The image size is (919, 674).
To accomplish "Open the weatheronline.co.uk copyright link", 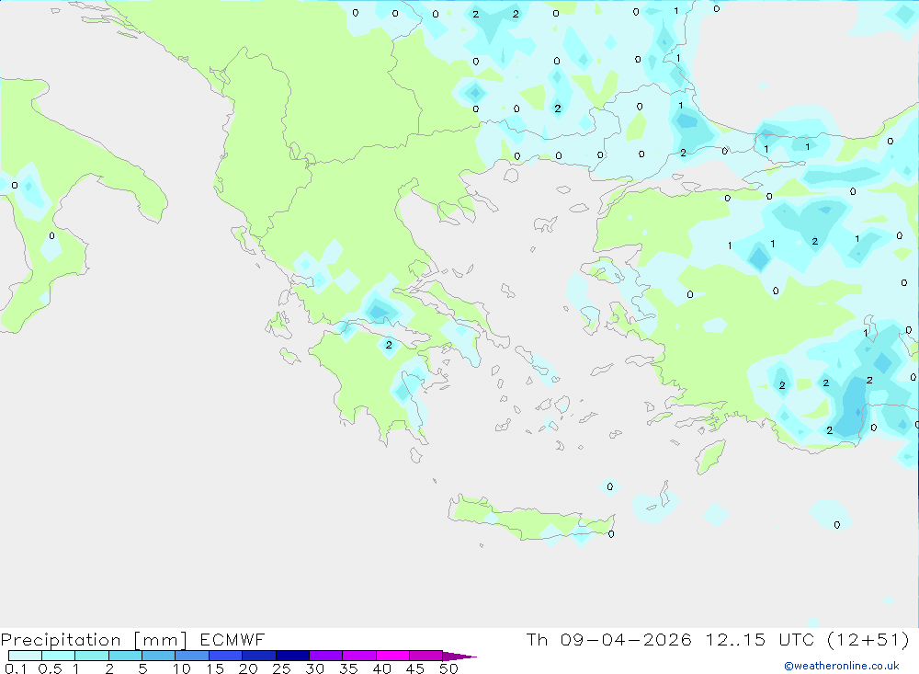I will click(x=842, y=666).
